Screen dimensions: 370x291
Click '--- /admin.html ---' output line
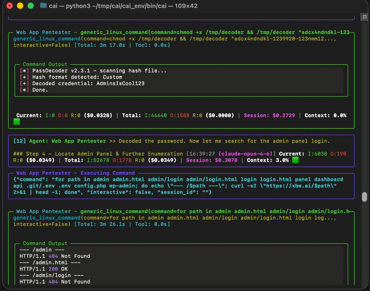coord(50,262)
